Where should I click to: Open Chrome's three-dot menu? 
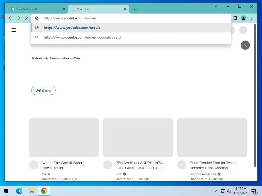[252, 18]
